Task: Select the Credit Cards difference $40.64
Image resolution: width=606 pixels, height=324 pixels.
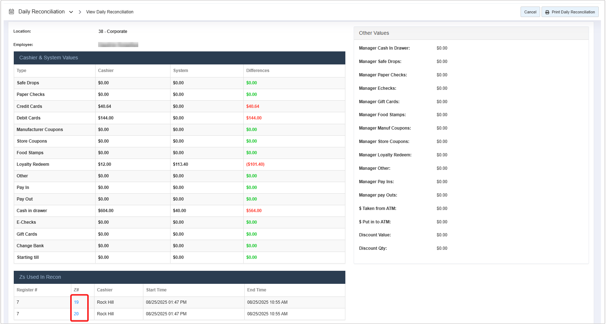Action: tap(253, 106)
